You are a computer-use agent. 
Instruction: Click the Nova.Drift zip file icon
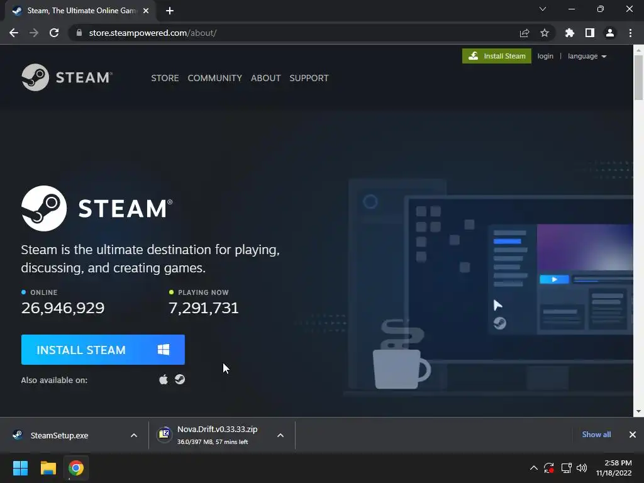click(x=164, y=434)
